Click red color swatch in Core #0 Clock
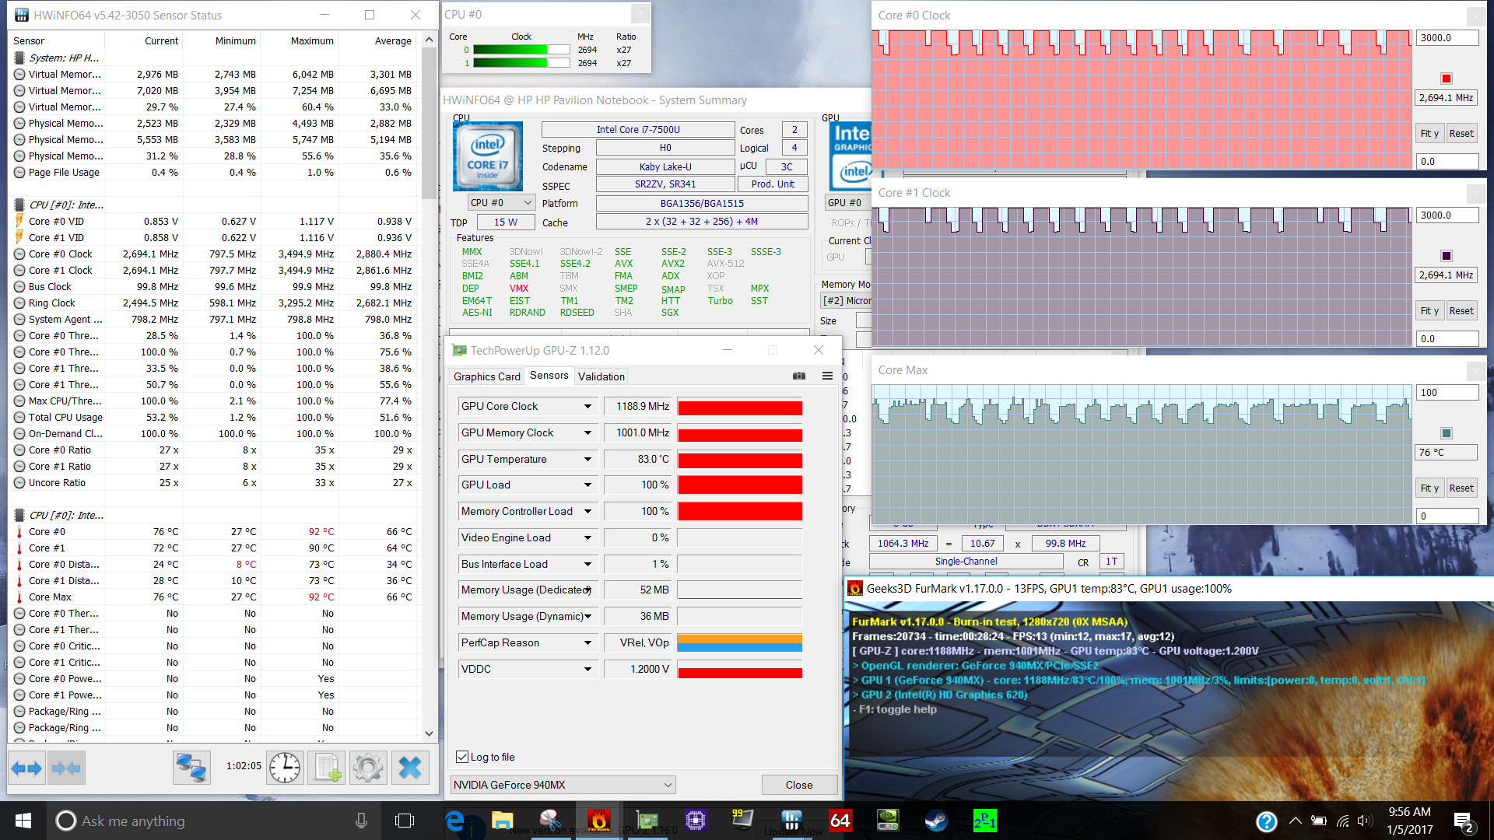 pos(1447,79)
